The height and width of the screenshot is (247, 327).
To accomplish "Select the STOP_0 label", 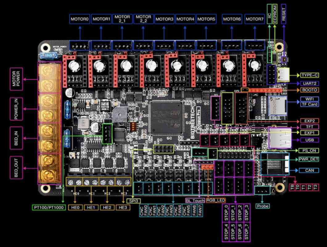I will [x=226, y=213].
